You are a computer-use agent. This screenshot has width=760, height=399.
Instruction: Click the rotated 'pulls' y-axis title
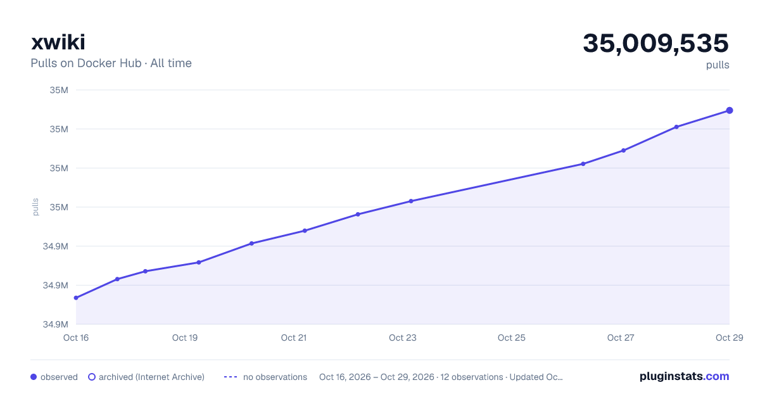click(35, 207)
